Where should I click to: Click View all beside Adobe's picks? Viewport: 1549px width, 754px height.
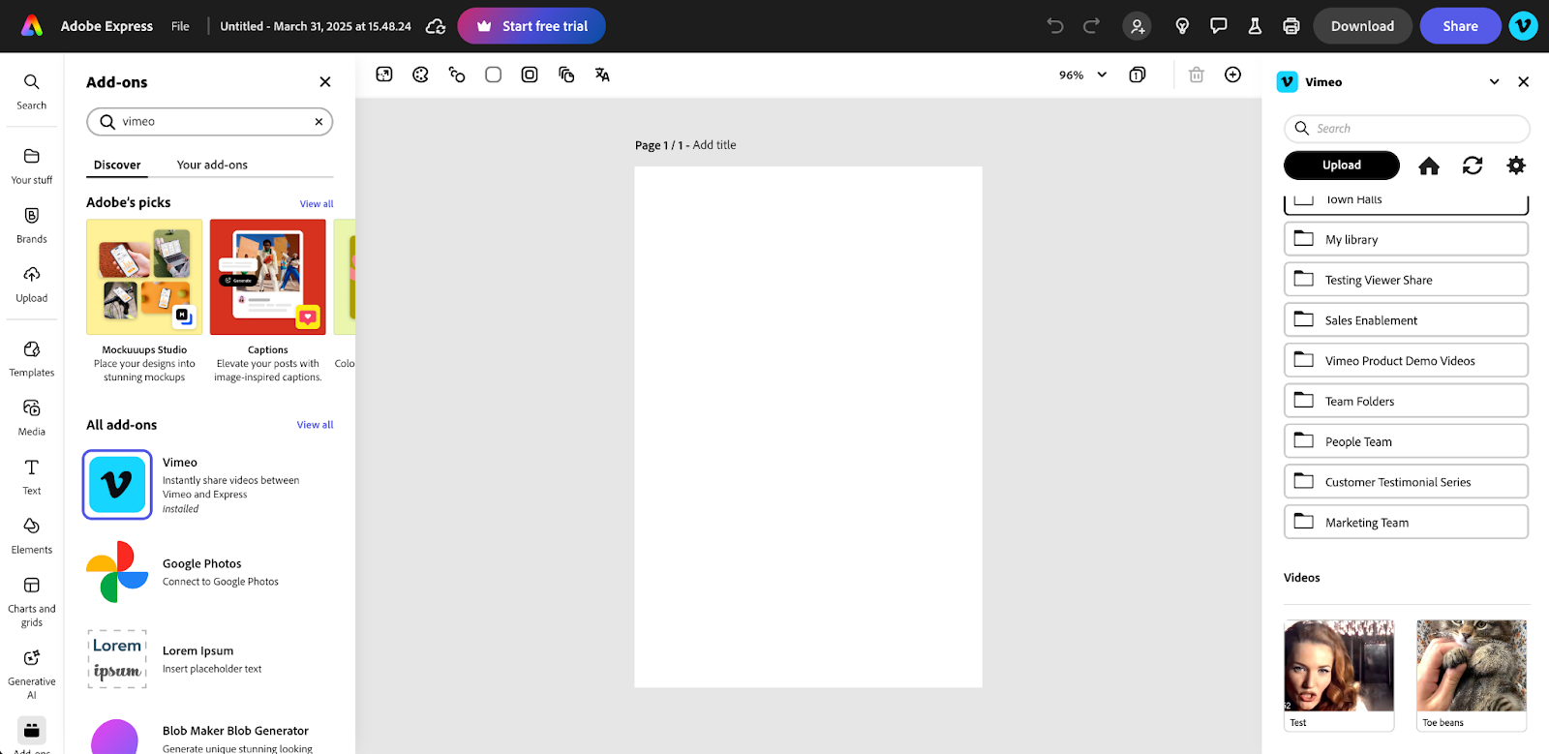(x=316, y=204)
